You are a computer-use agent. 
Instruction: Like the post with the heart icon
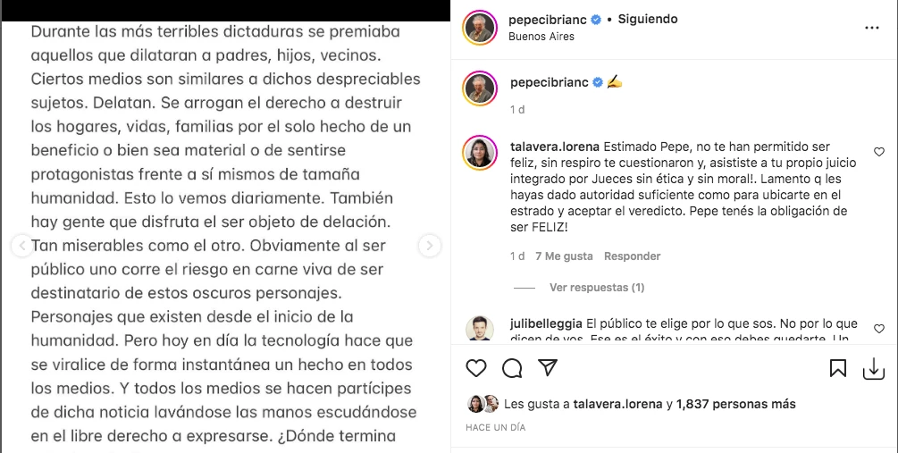click(x=476, y=368)
